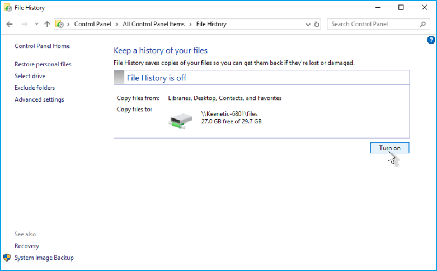Open the Select drive link
Image resolution: width=437 pixels, height=271 pixels.
click(30, 77)
